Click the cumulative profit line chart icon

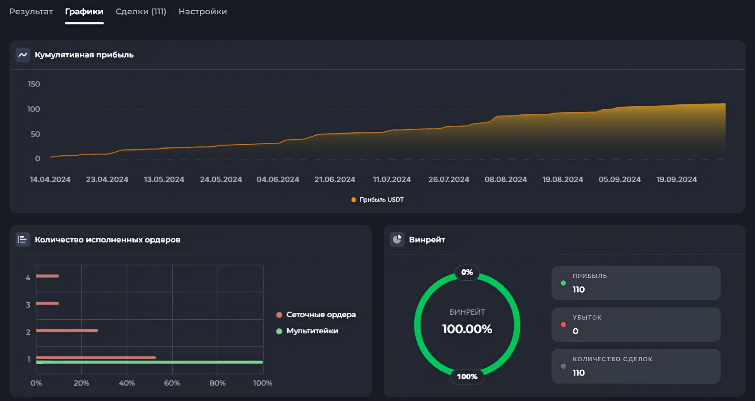click(22, 55)
